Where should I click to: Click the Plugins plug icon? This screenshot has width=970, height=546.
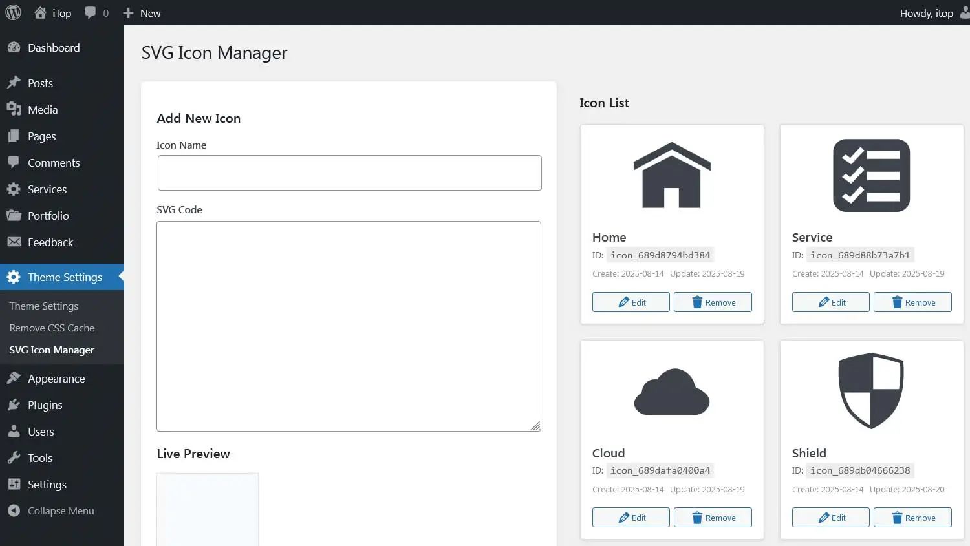(x=14, y=404)
